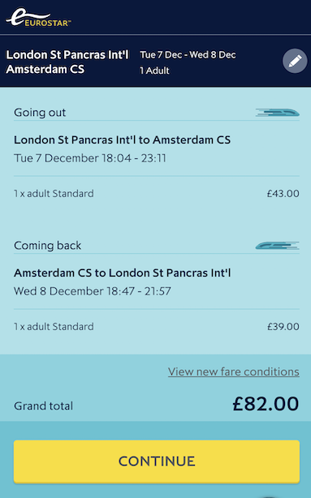Viewport: 311px width, 498px height.
Task: Select the London St Pancras Int'l header text
Action: click(67, 54)
